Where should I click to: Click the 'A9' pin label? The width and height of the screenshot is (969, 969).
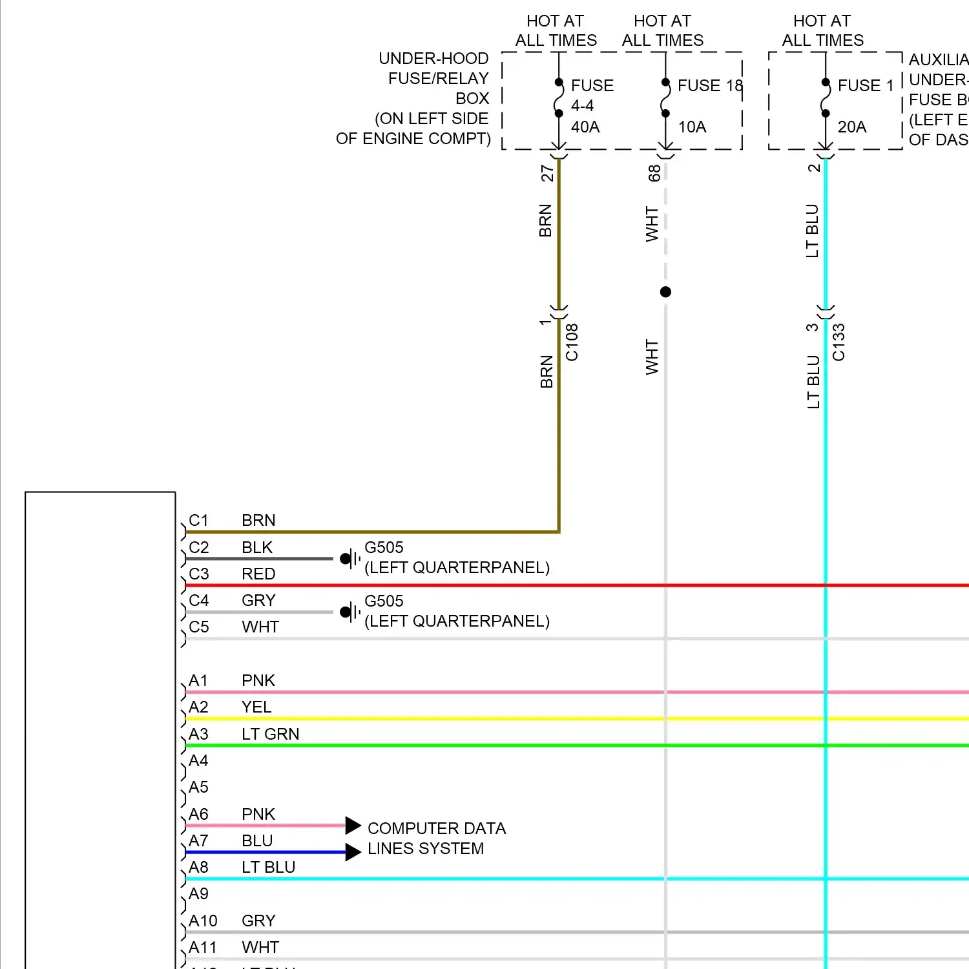pos(198,893)
